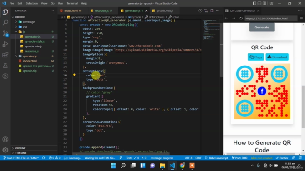Screen dimensions: 305x171
Task: Open Google Chrome from the taskbar
Action: pyautogui.click(x=182, y=165)
